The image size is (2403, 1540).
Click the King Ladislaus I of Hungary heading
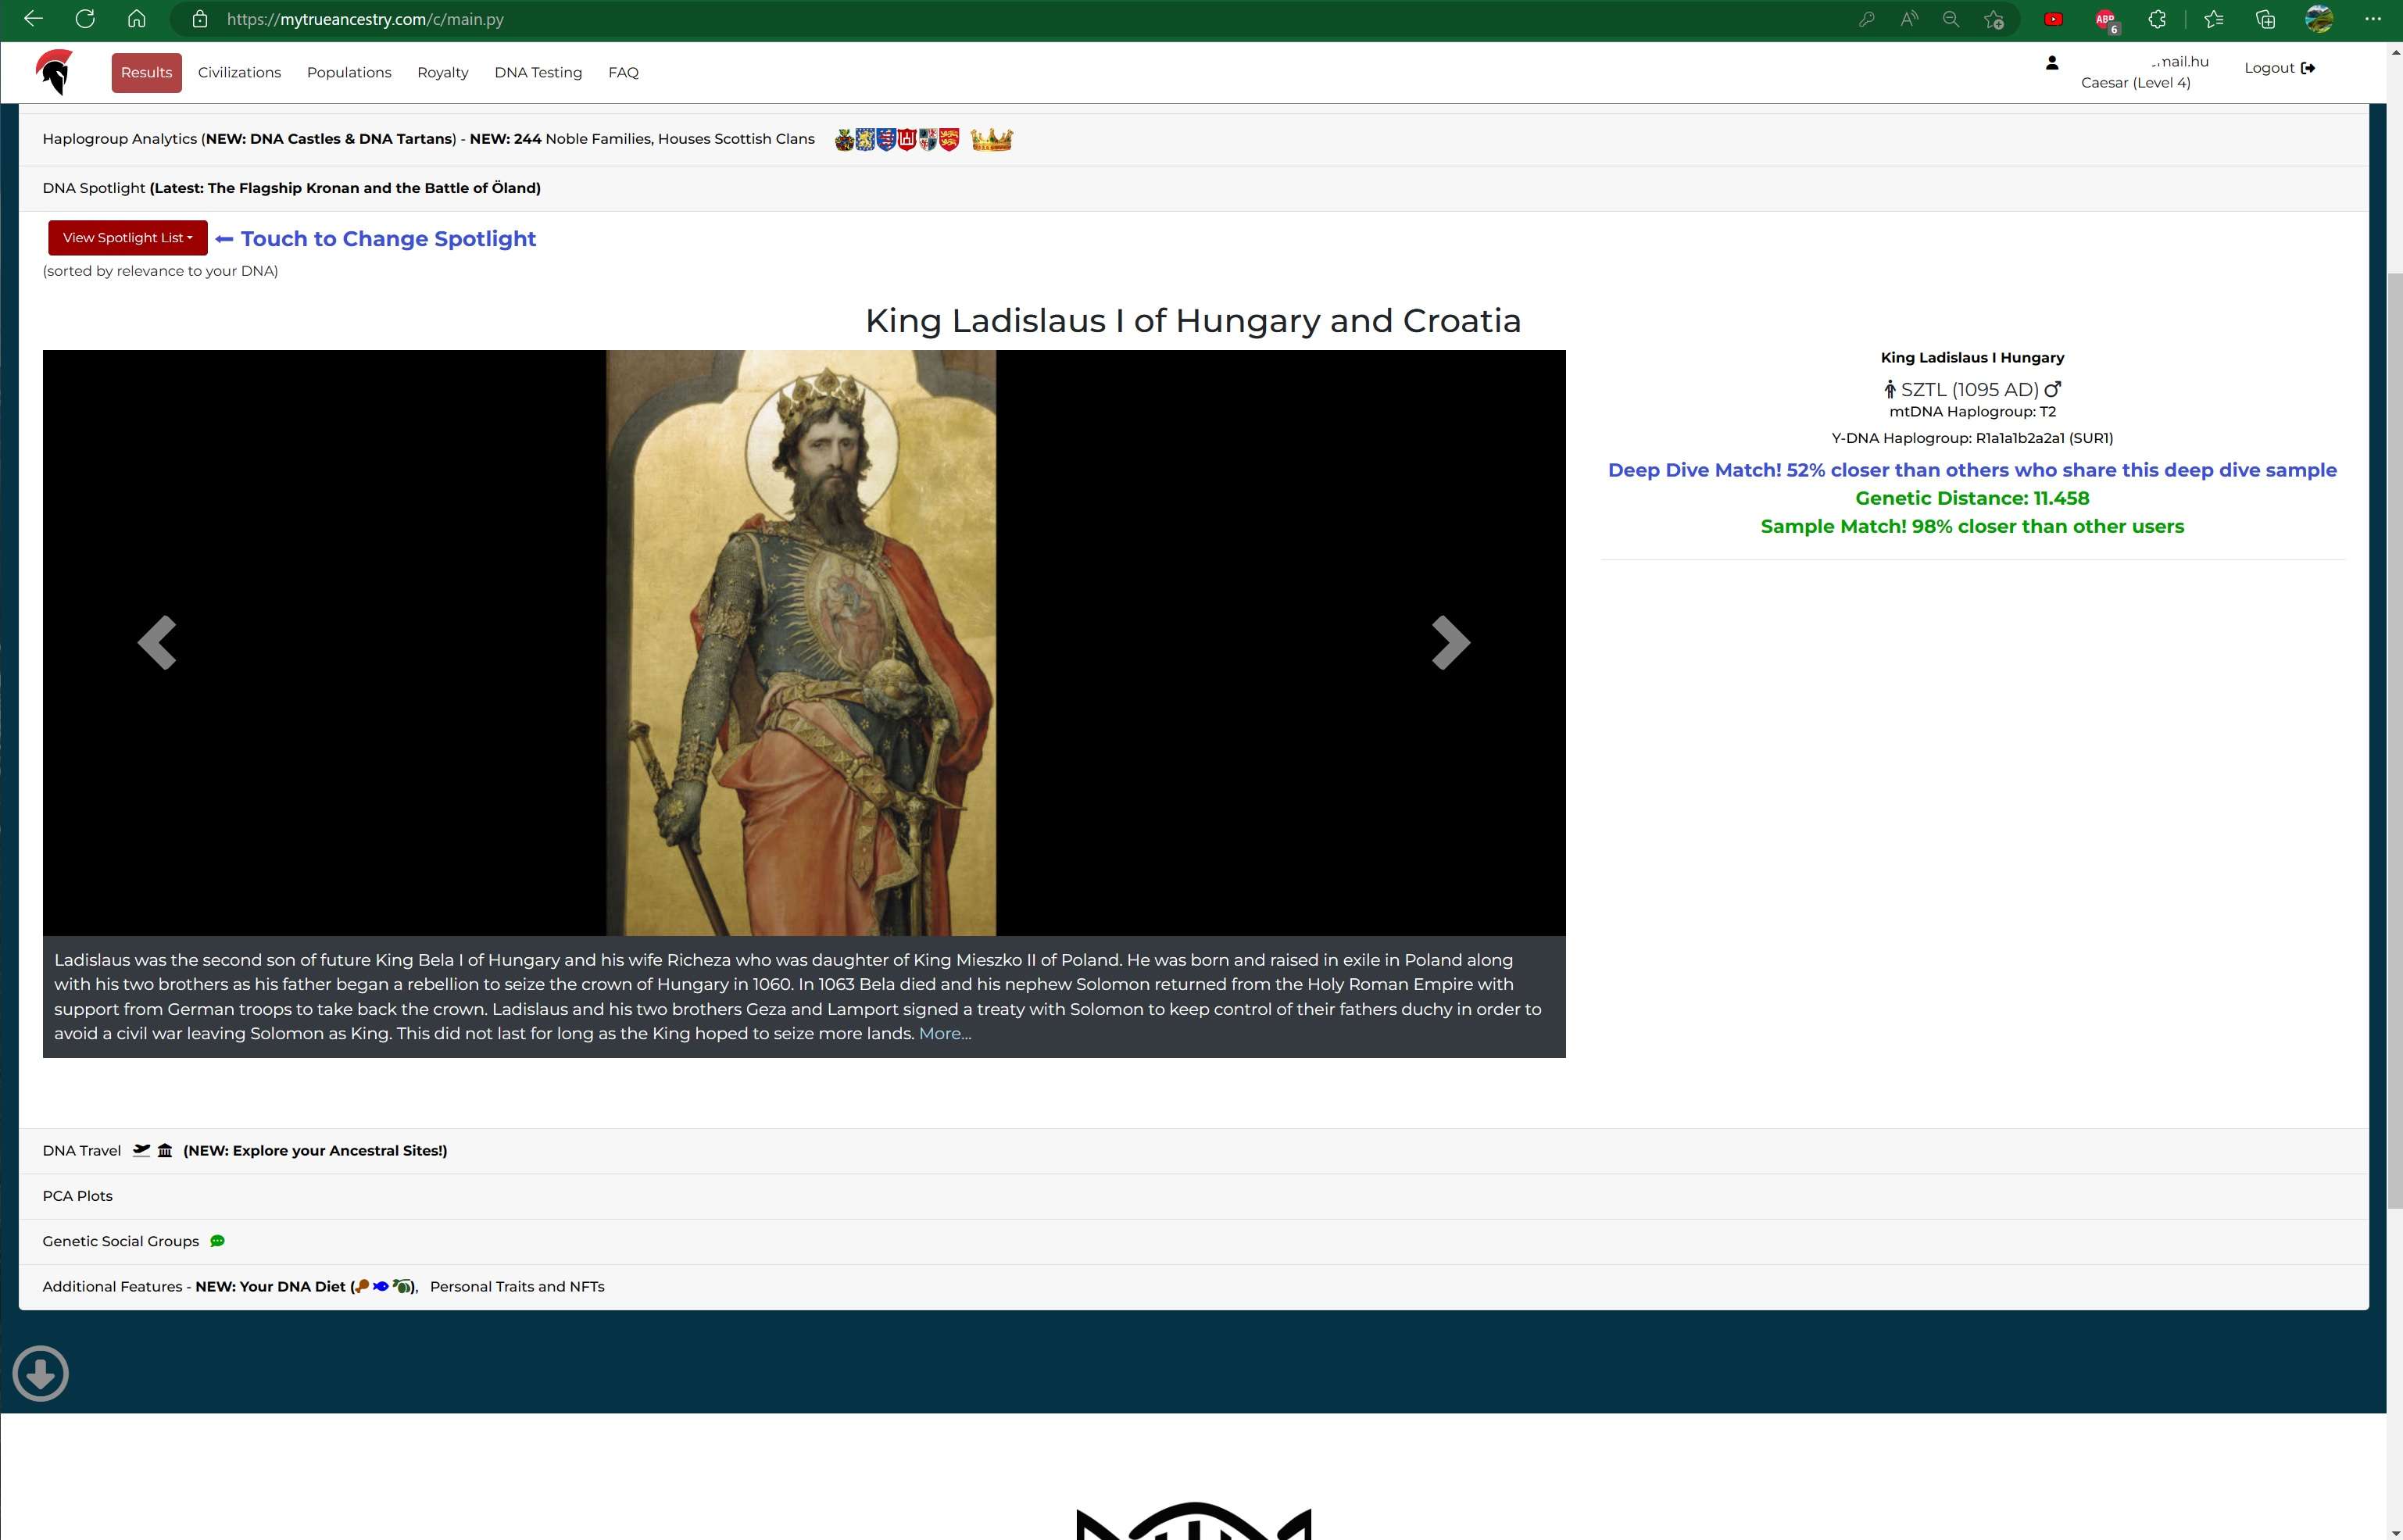(x=1193, y=320)
